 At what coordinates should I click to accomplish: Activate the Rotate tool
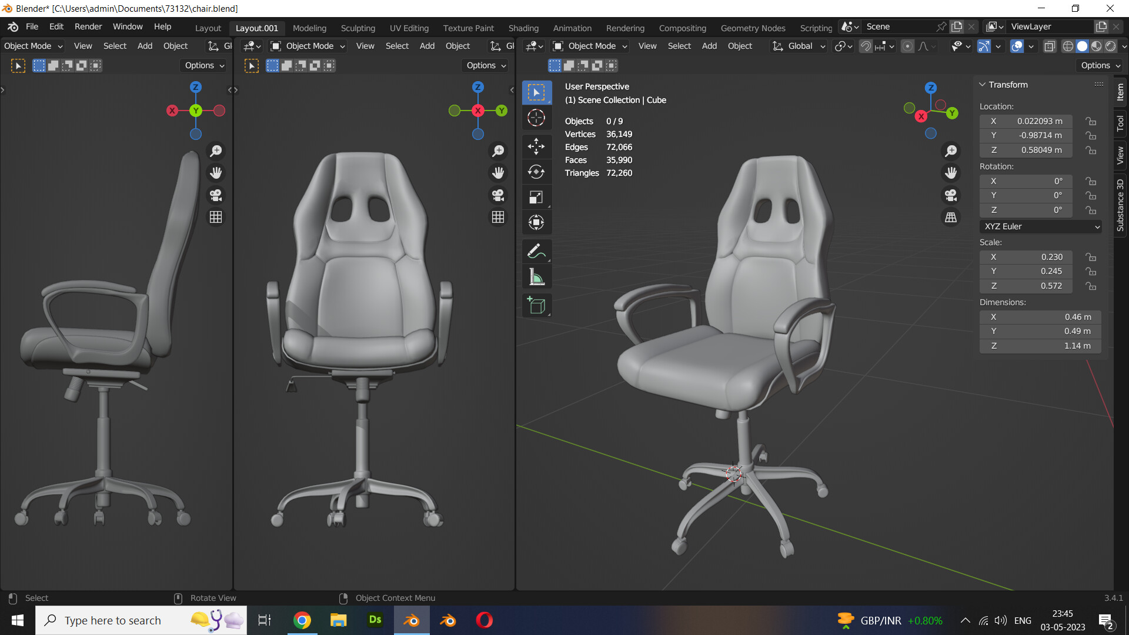536,172
